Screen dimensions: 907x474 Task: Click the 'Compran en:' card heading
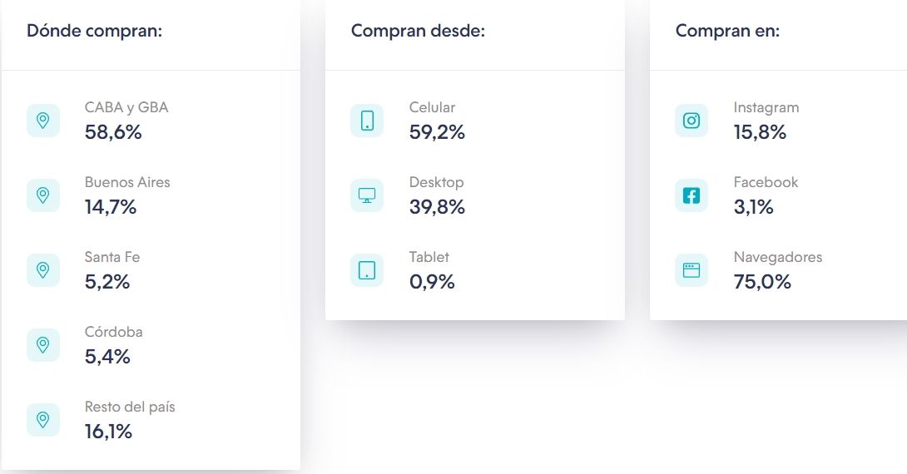[x=727, y=31]
